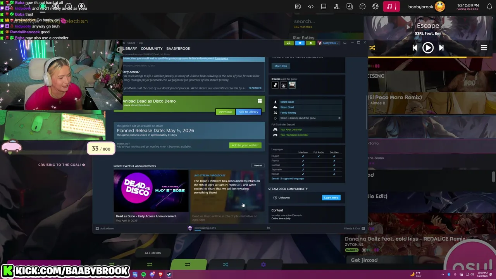
Task: Open the wiki book icon in osu! toolbar
Action: point(324,7)
